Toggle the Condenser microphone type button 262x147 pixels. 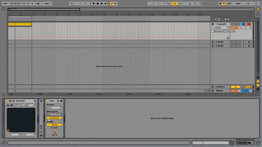tap(54, 118)
